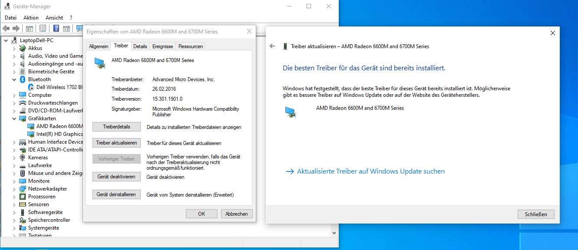Click the Bluetooth category icon

[x=23, y=79]
